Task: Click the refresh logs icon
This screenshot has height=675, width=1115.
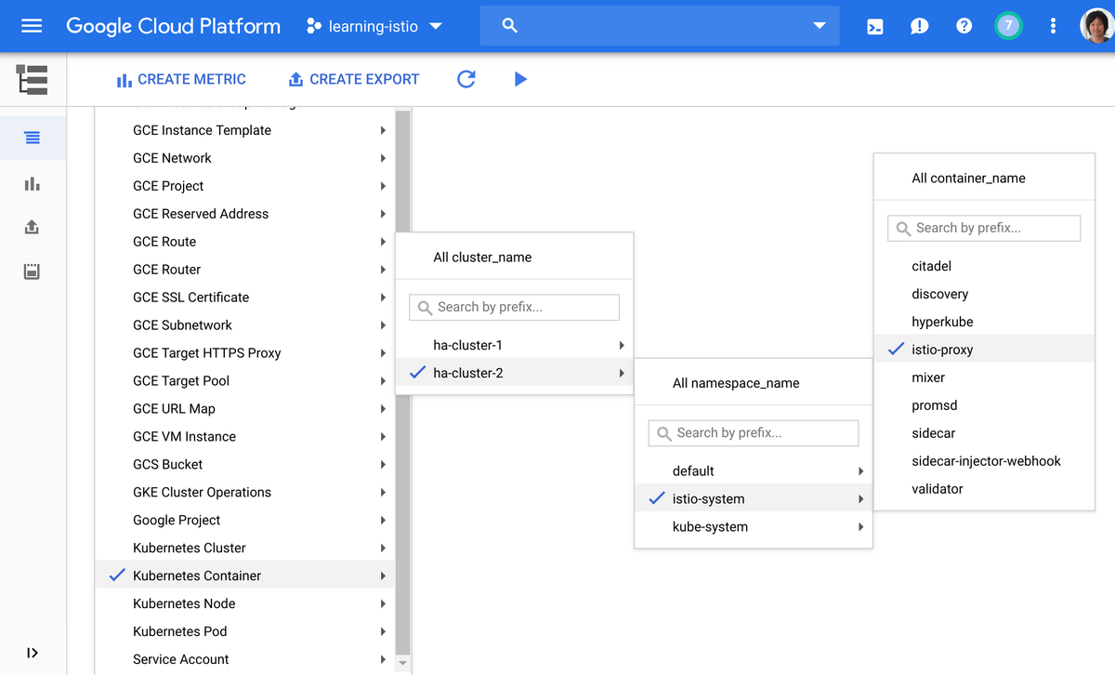Action: pyautogui.click(x=466, y=79)
